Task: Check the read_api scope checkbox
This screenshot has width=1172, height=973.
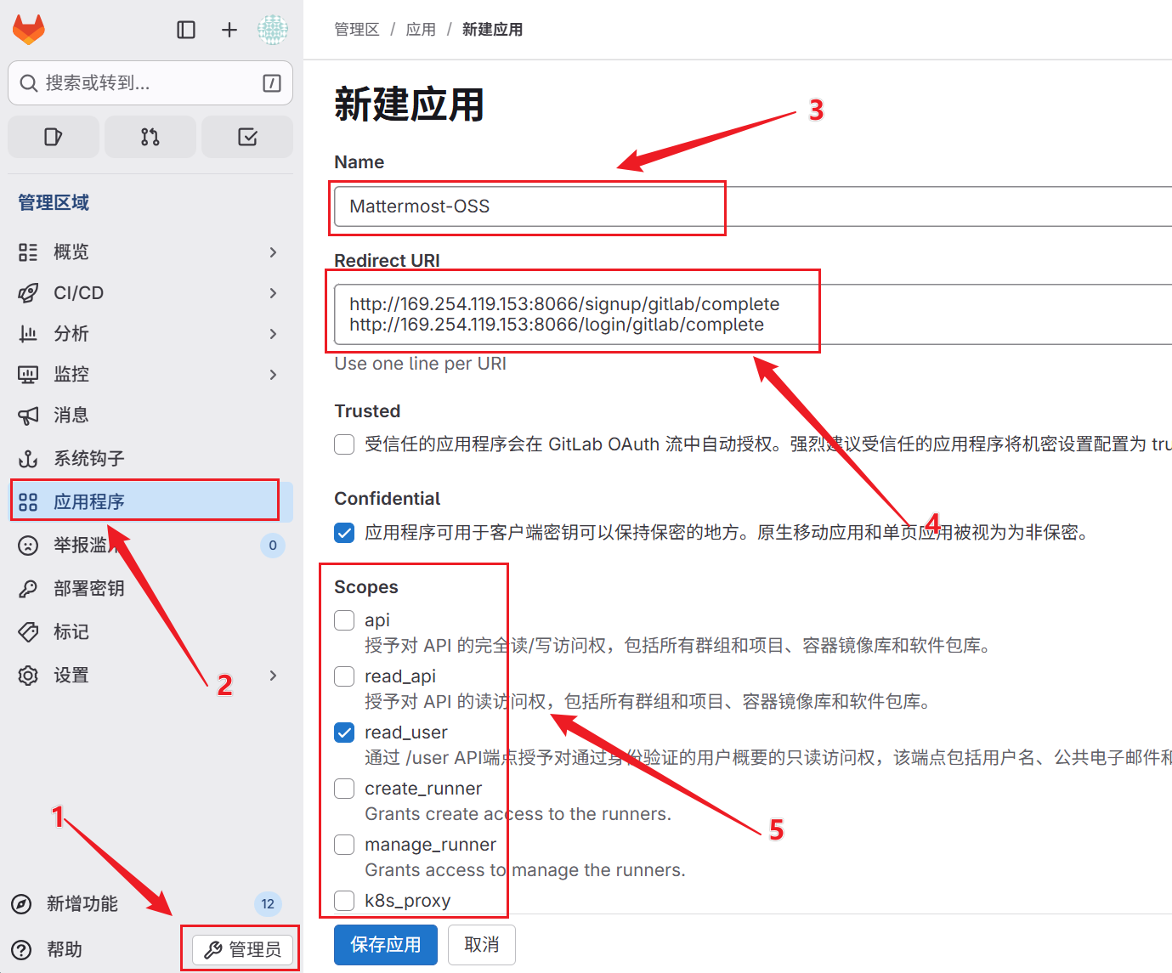Action: pyautogui.click(x=344, y=676)
